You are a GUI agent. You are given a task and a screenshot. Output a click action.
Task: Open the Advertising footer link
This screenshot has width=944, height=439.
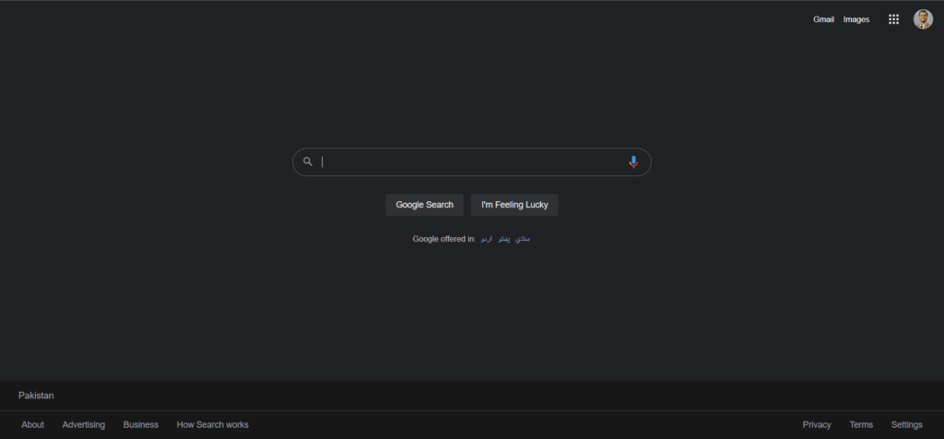84,424
